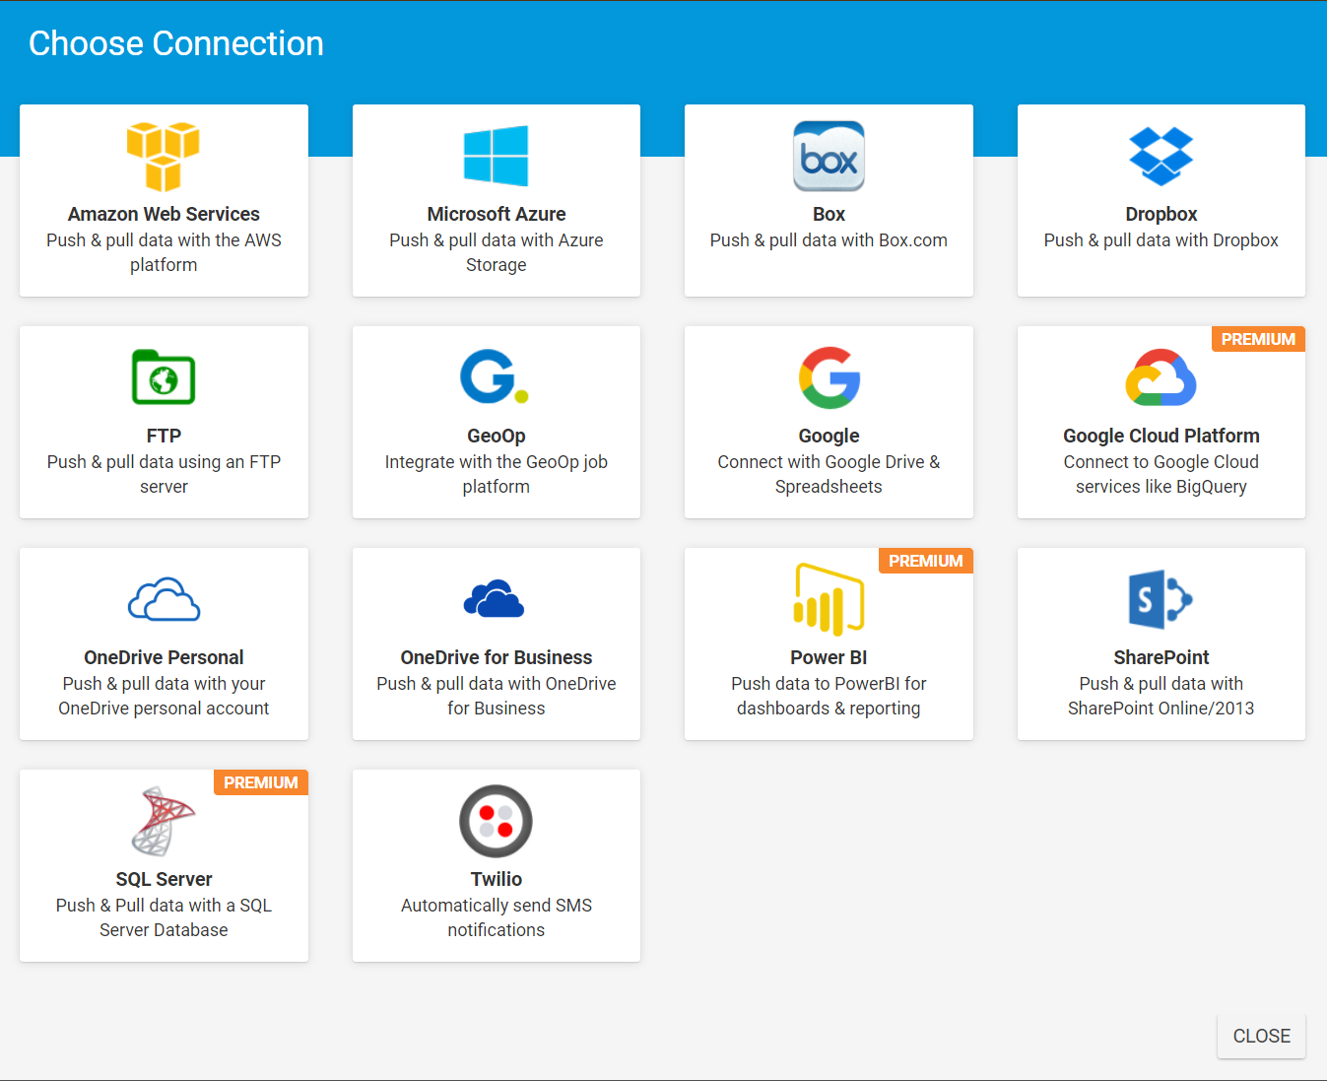Click 'Automatically send SMS notifications' text
1327x1081 pixels.
[497, 917]
